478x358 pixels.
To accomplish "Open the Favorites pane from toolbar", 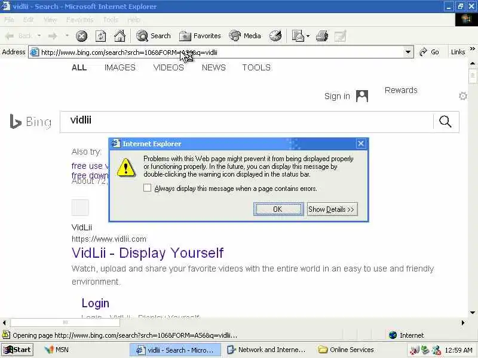I will click(x=200, y=36).
